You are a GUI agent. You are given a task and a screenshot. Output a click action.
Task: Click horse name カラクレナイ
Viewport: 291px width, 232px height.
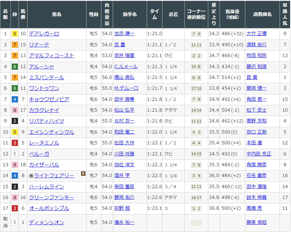(x=44, y=110)
